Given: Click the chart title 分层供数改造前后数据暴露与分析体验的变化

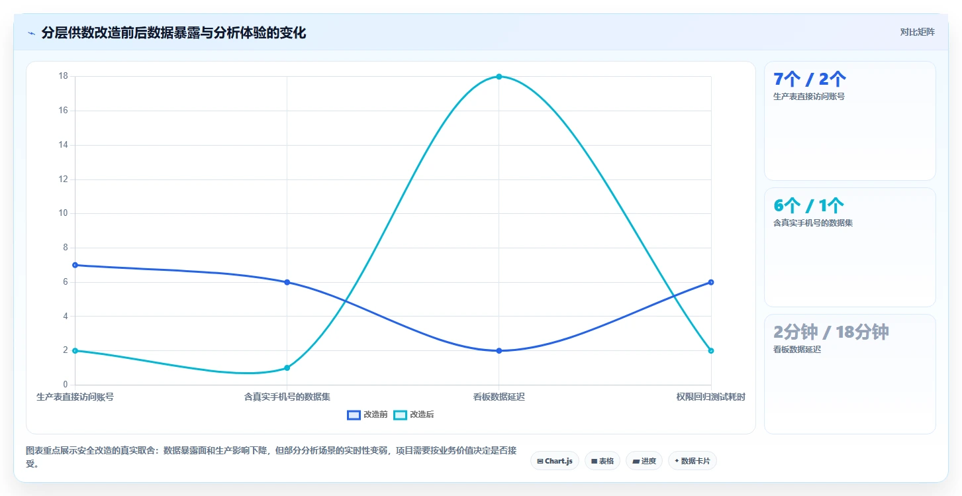Looking at the screenshot, I should click(x=173, y=33).
